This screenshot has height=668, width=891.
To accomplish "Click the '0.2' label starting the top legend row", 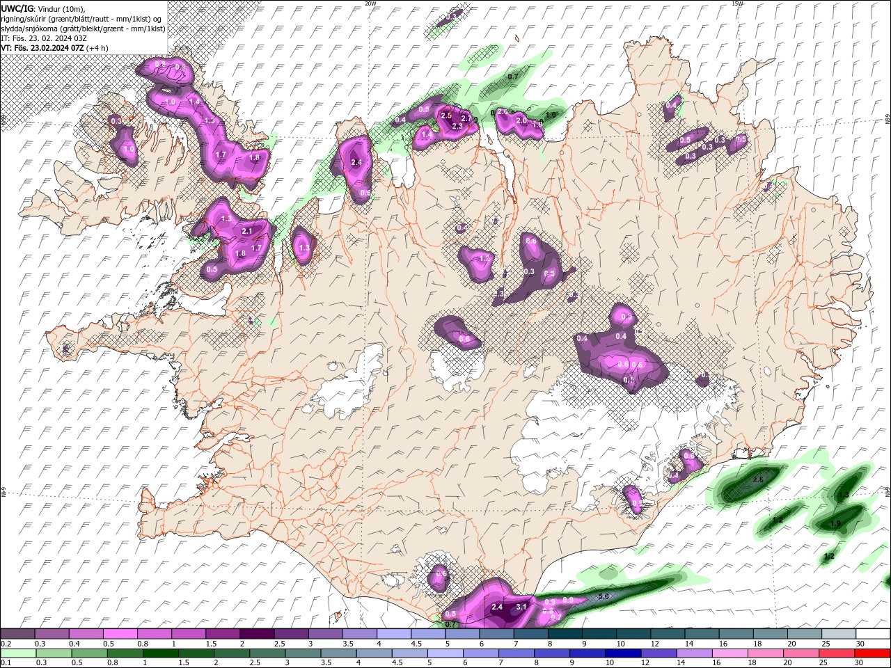I will [6, 644].
